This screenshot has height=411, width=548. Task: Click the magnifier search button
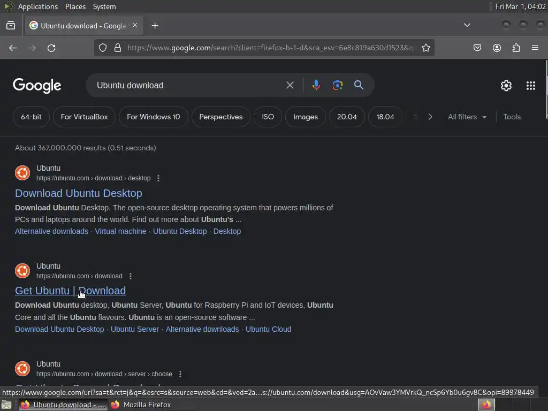pos(359,85)
